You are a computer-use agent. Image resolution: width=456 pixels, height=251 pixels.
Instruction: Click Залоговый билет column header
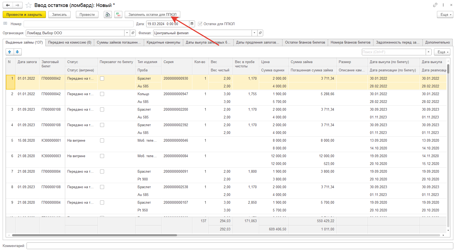52,66
